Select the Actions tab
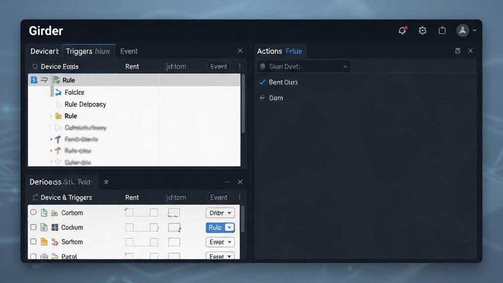The image size is (503, 283). click(270, 51)
